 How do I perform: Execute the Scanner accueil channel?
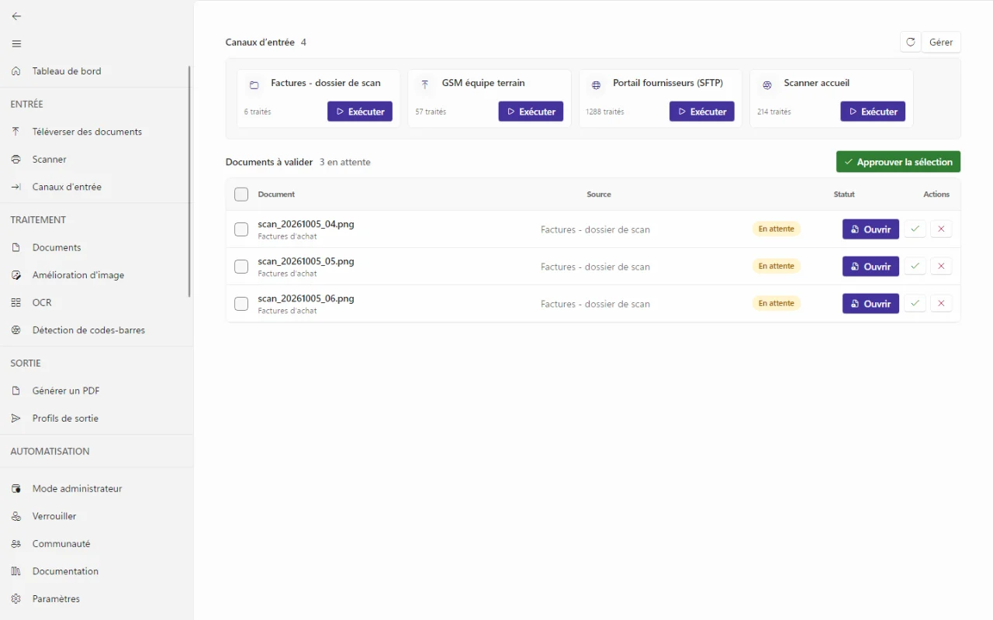point(873,112)
